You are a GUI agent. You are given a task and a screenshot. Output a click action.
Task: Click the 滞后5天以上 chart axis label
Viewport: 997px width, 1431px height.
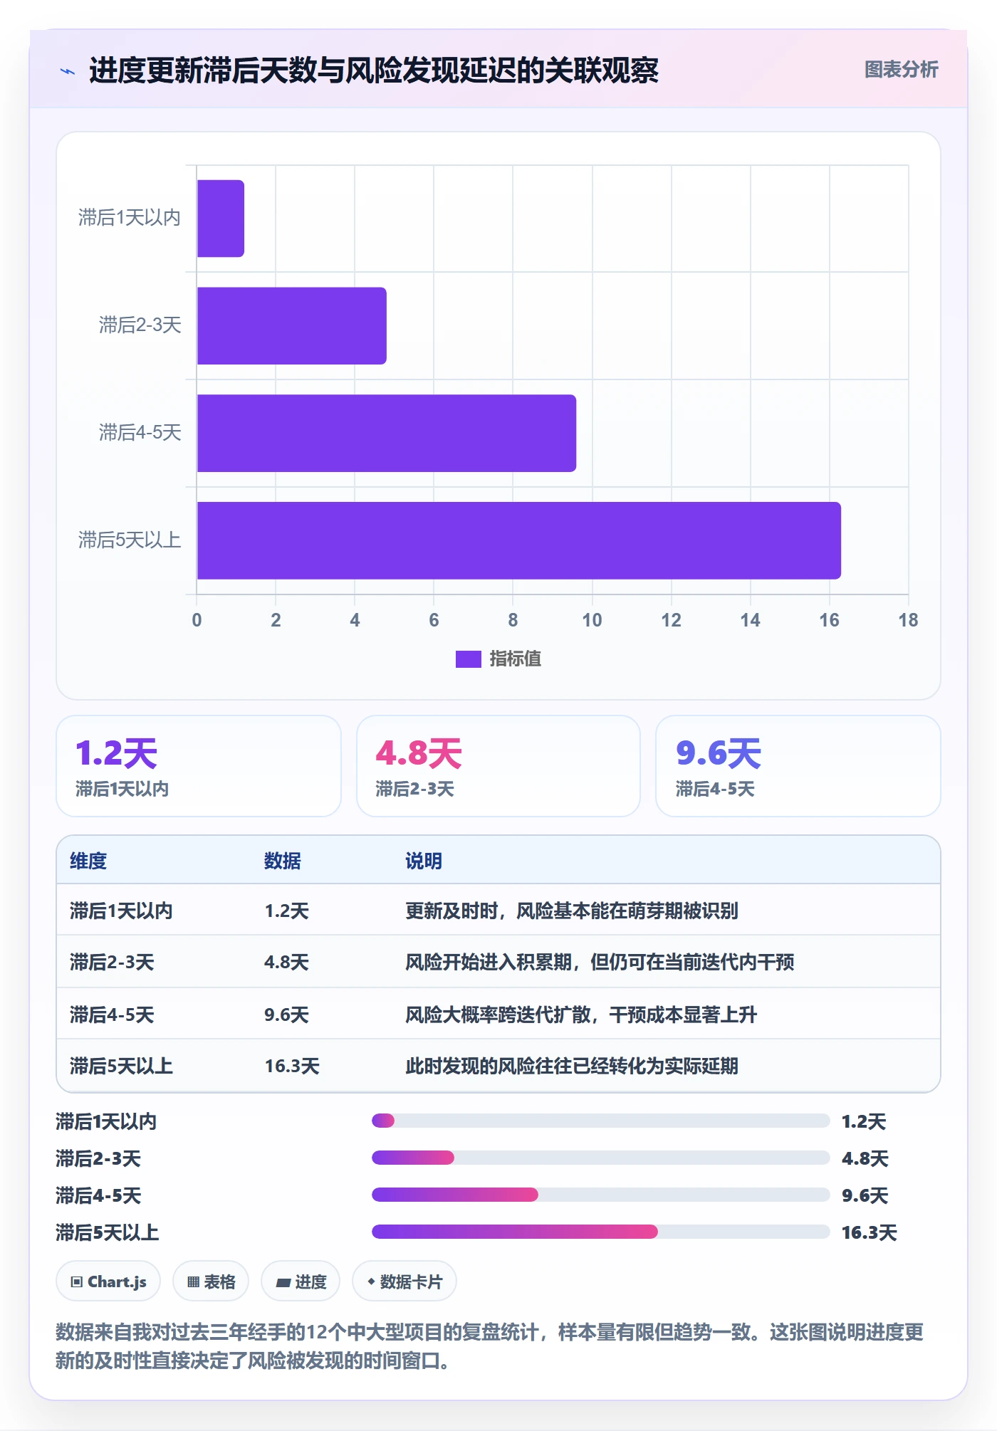(130, 540)
